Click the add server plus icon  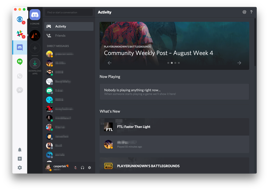point(35,48)
